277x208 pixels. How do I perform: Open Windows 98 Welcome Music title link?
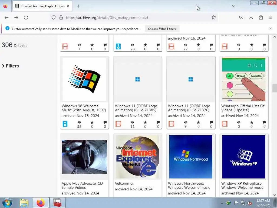click(84, 108)
